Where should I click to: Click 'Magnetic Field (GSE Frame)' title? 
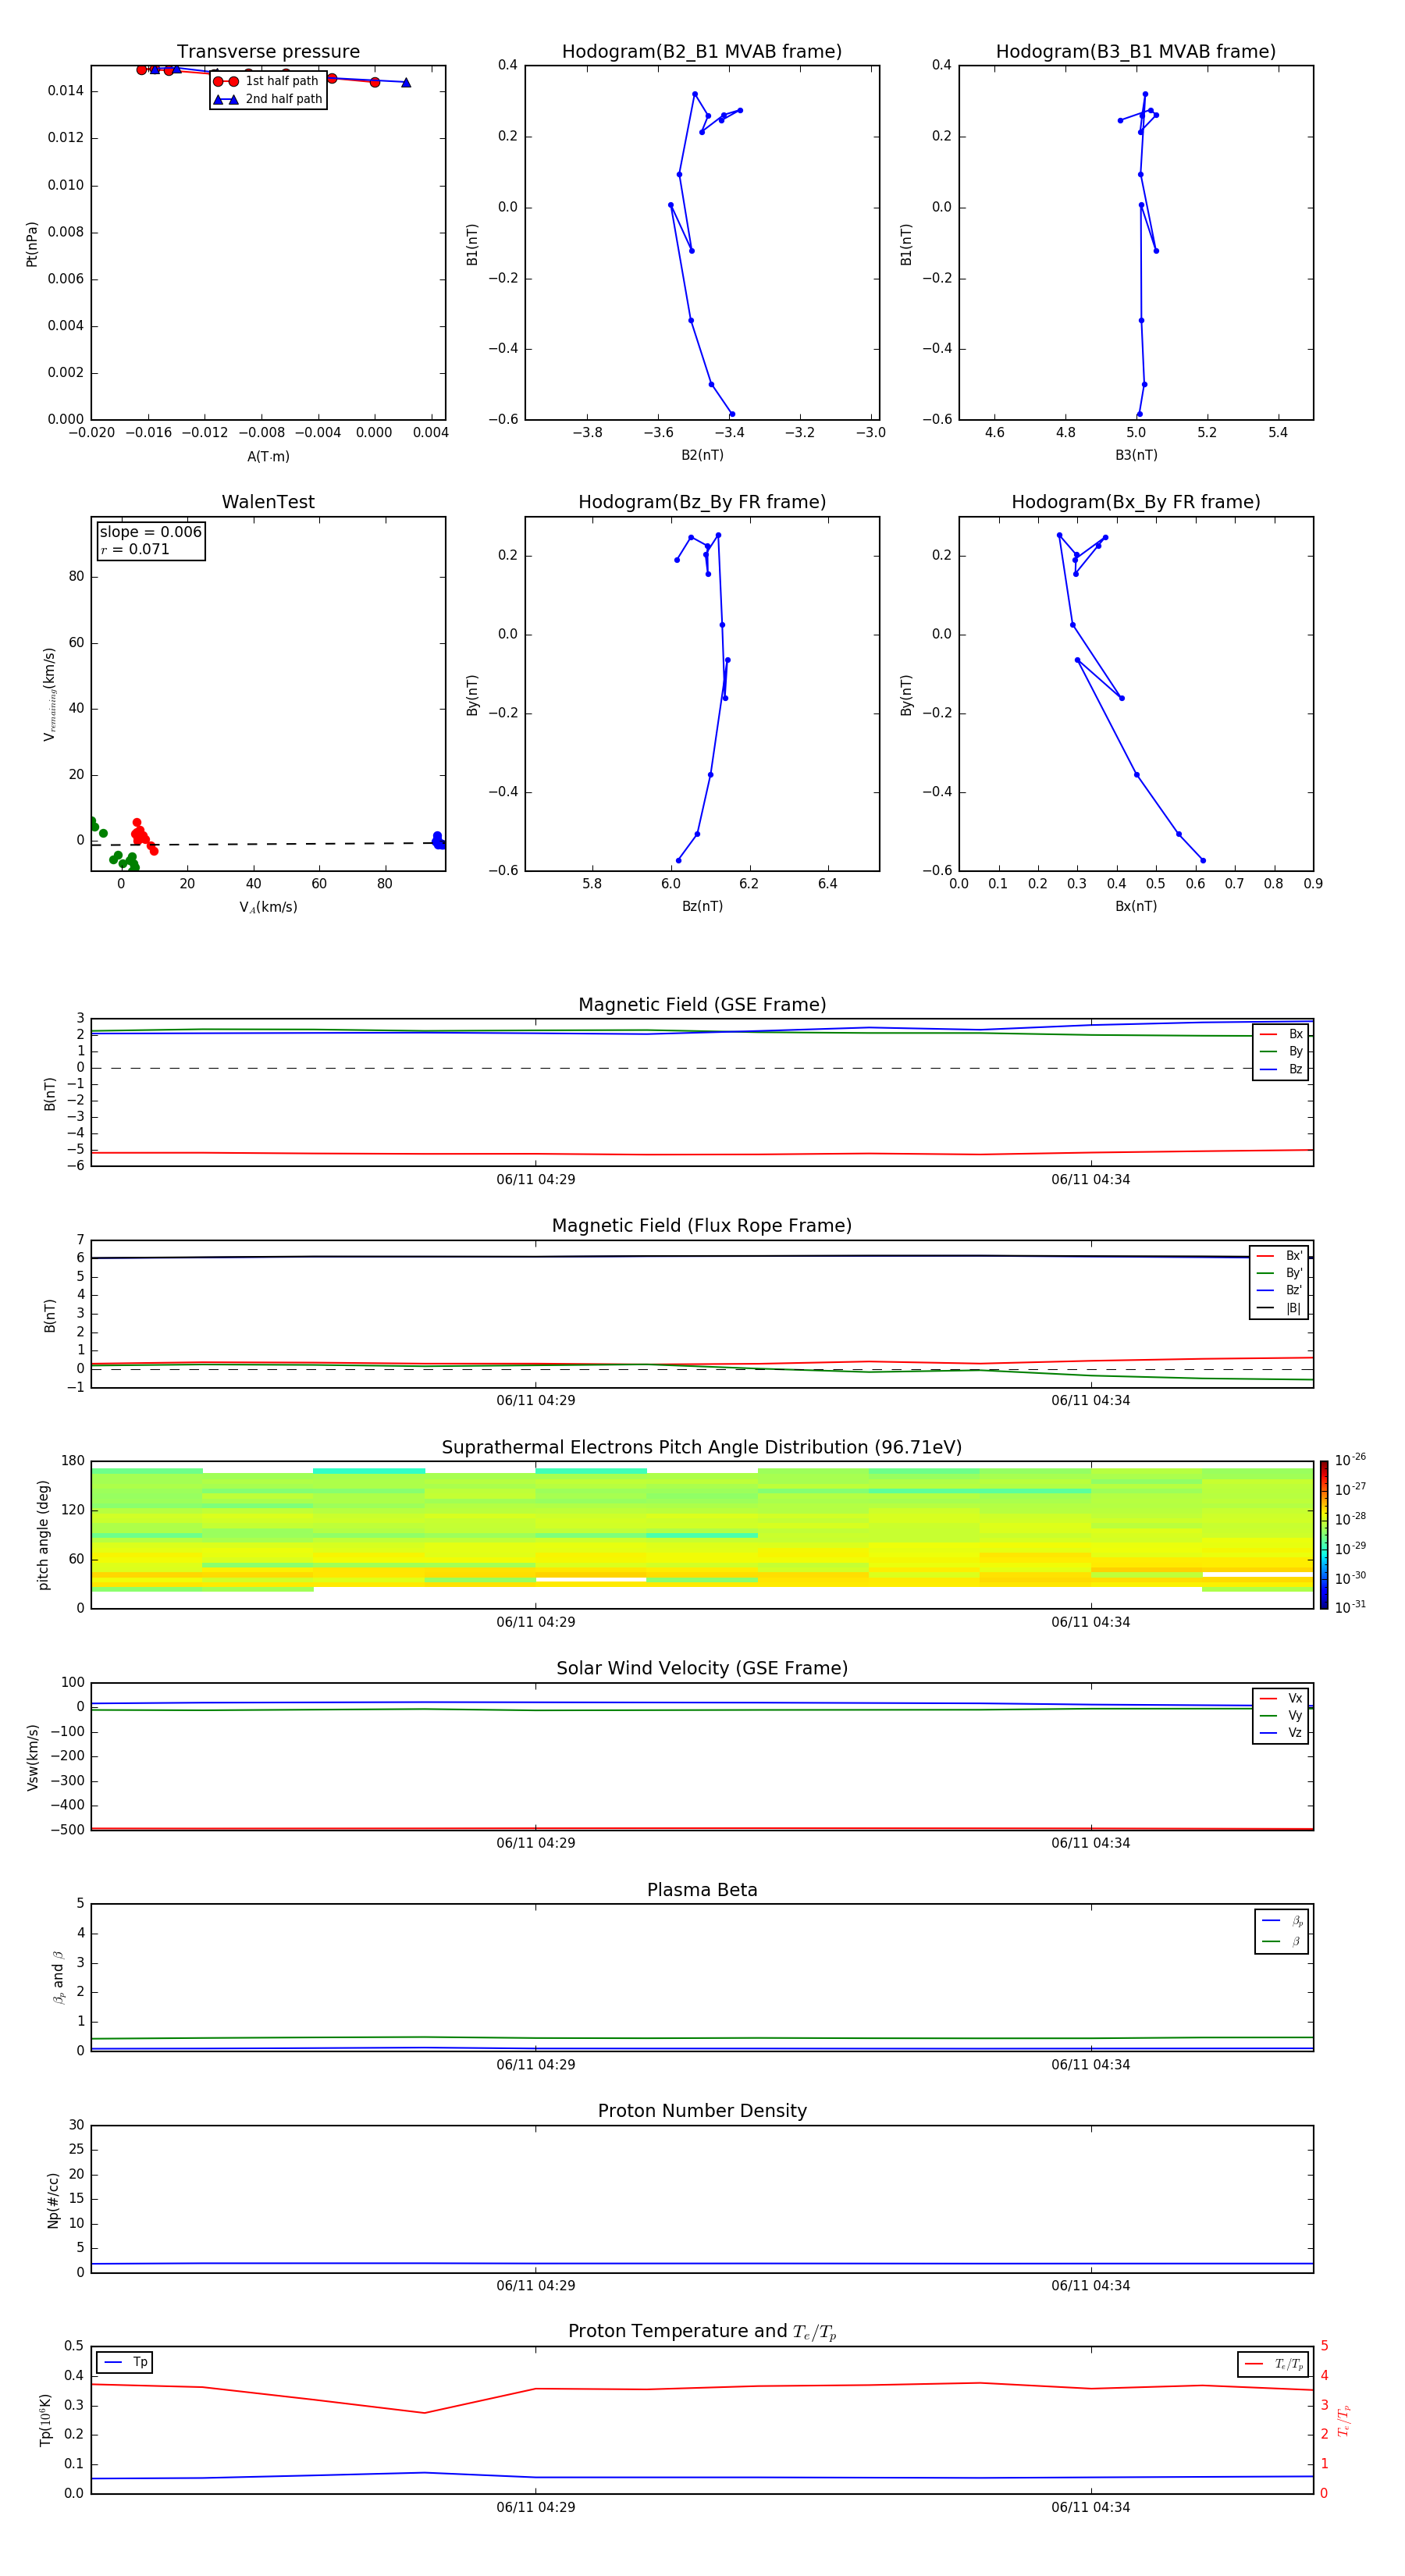click(702, 1005)
